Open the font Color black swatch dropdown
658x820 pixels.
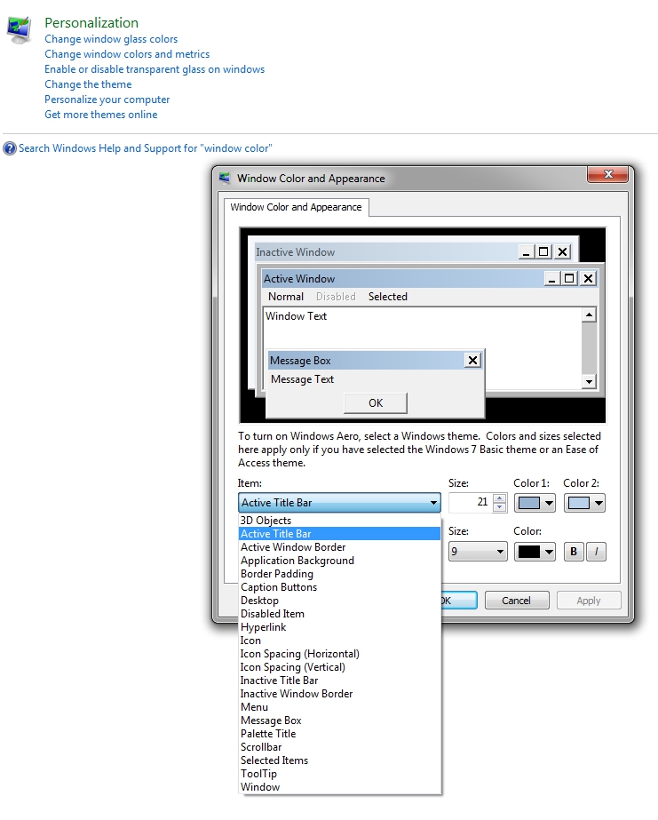tap(535, 552)
